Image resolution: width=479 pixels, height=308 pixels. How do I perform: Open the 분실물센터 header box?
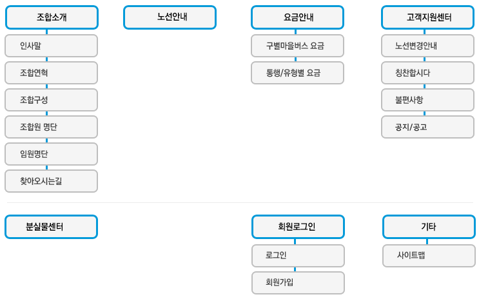click(52, 227)
